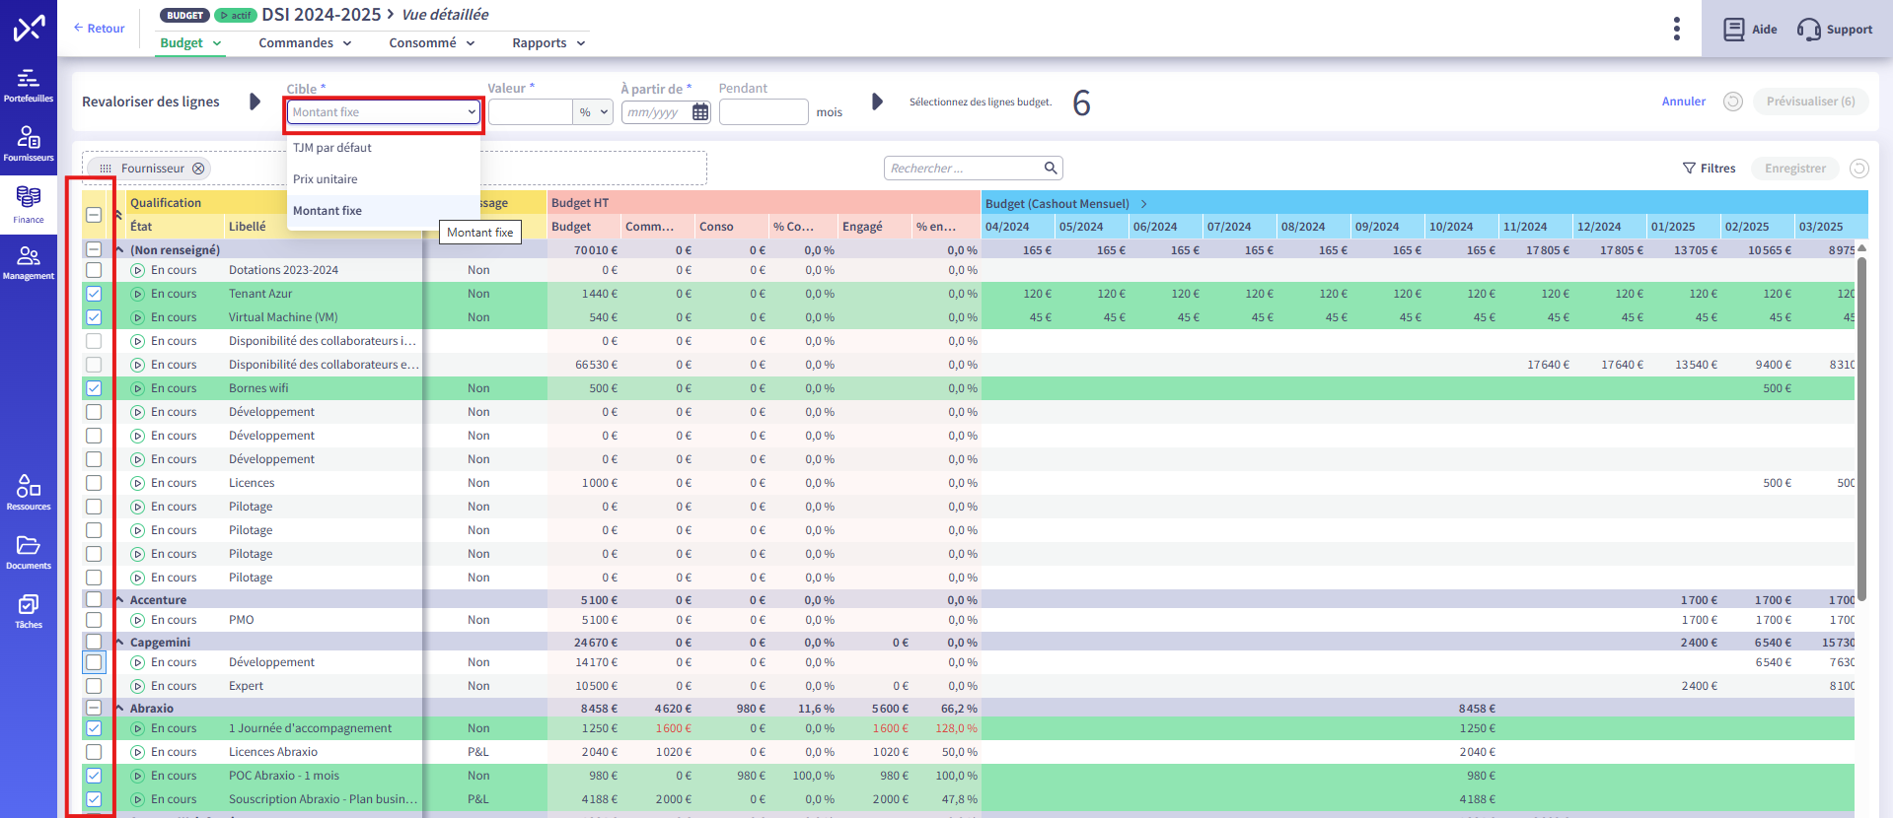Open the Finance sidebar section

point(29,205)
